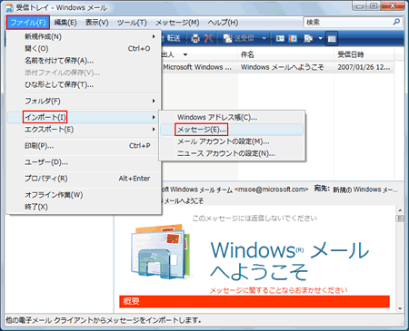The width and height of the screenshot is (409, 331).
Task: Click the preview pane scrollbar up arrow
Action: [x=400, y=210]
